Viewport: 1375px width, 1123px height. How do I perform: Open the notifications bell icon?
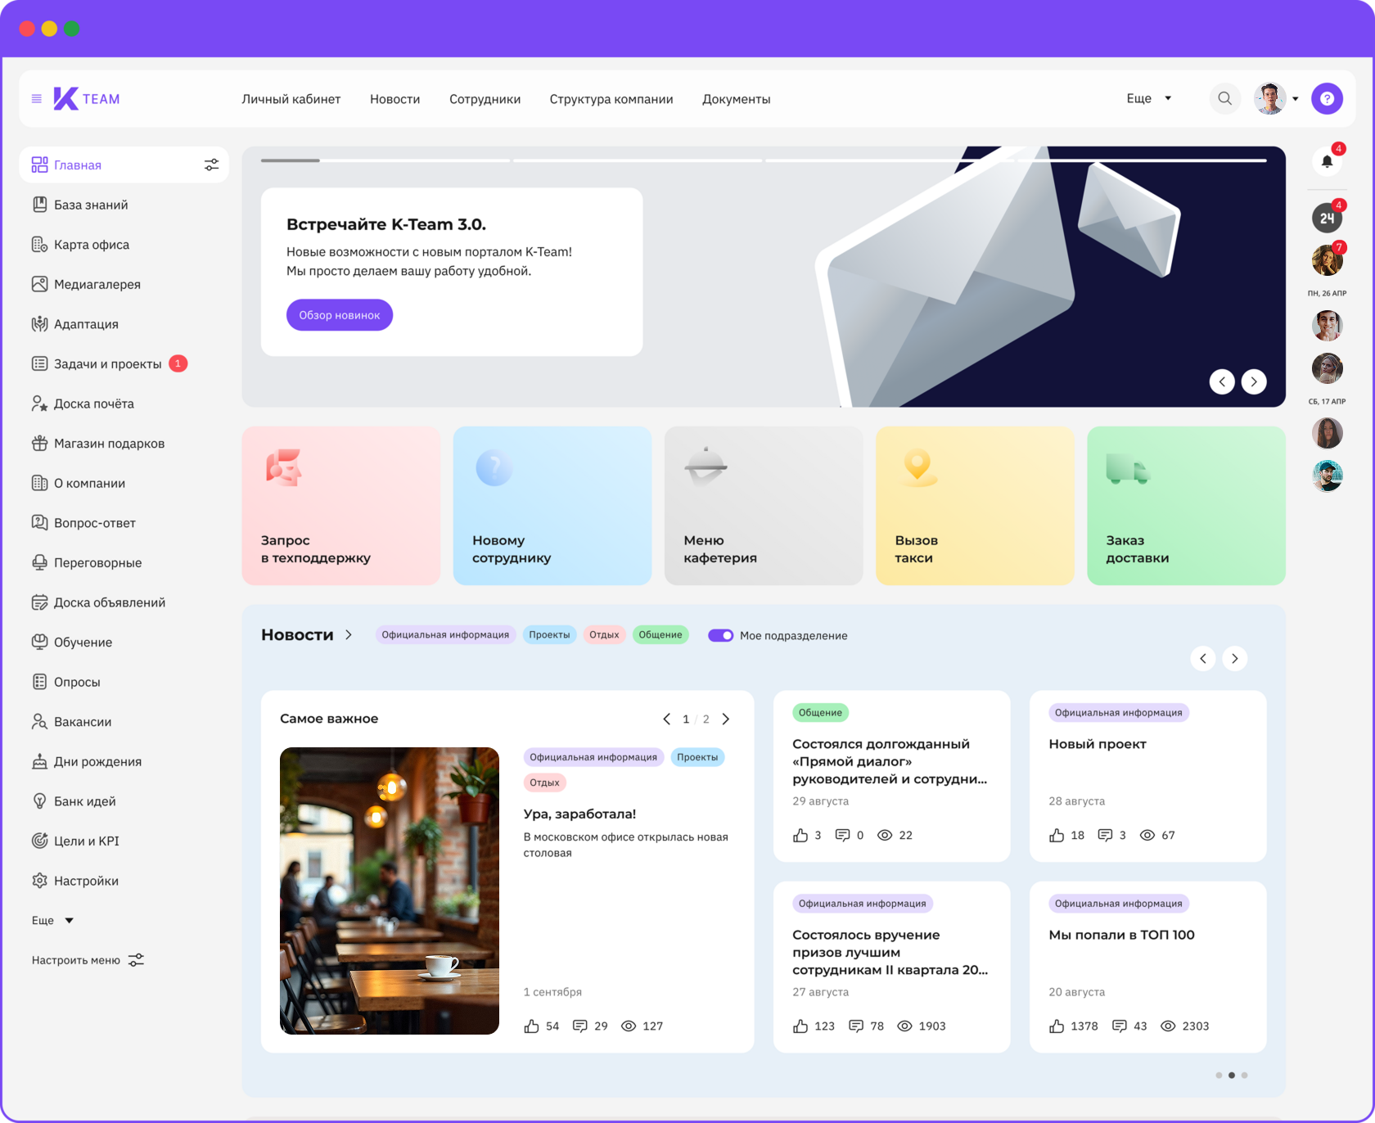(x=1327, y=161)
